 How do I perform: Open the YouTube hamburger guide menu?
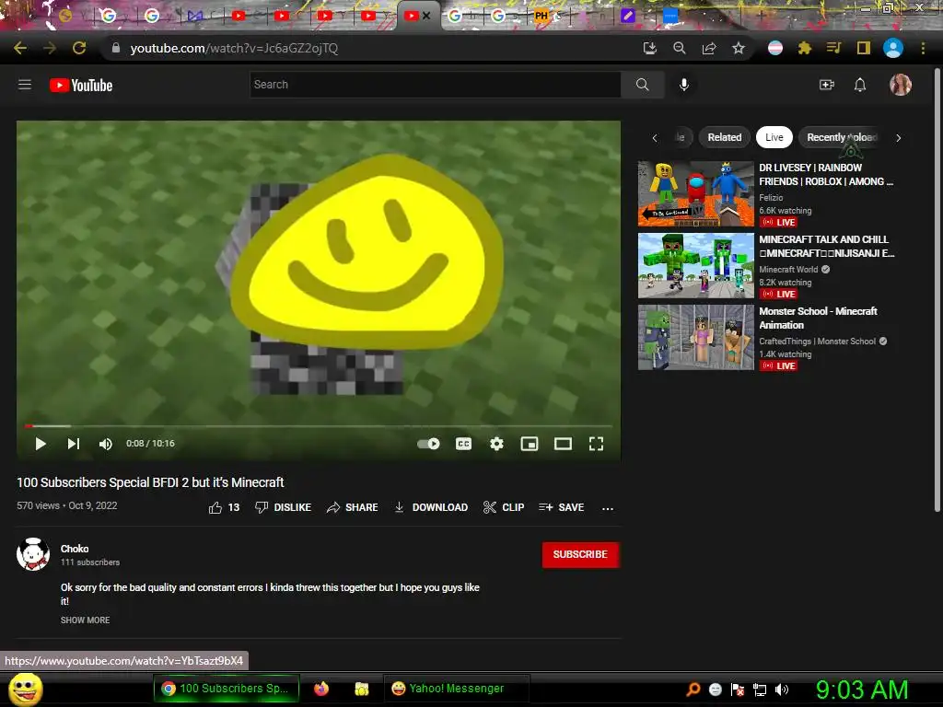25,85
